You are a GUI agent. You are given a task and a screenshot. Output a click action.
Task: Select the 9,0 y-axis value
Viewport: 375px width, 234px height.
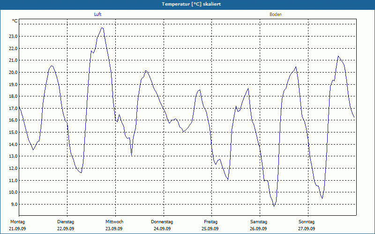pyautogui.click(x=14, y=204)
